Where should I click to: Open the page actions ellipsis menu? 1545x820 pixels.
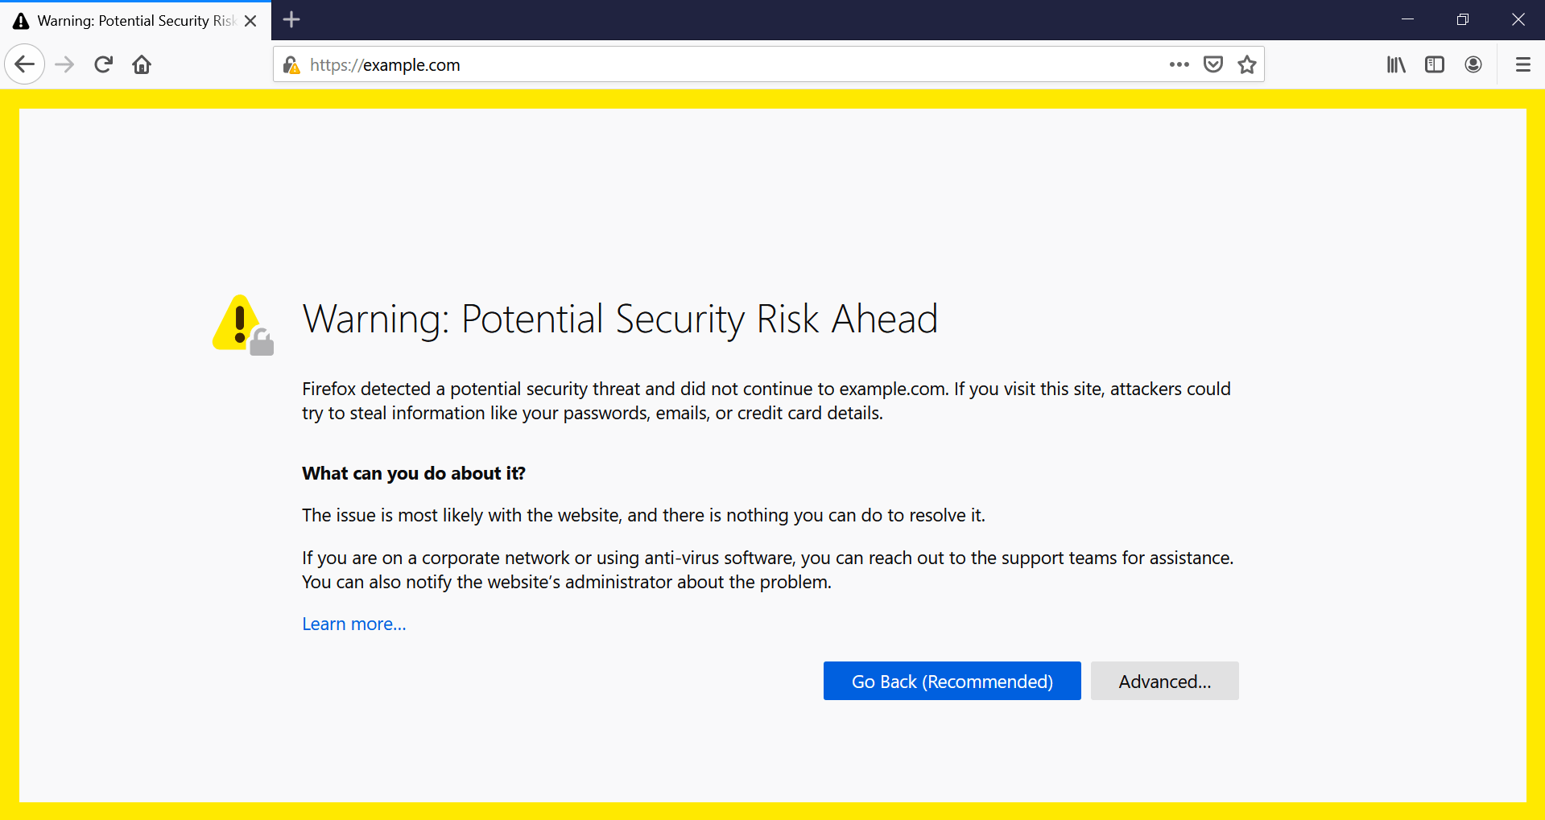click(1179, 64)
